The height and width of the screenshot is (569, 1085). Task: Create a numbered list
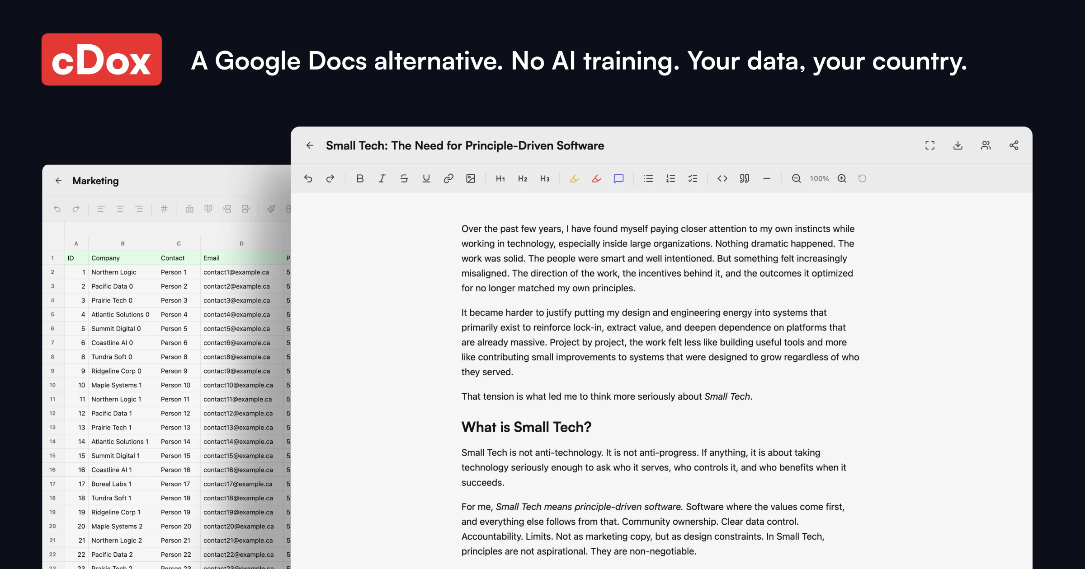click(671, 179)
